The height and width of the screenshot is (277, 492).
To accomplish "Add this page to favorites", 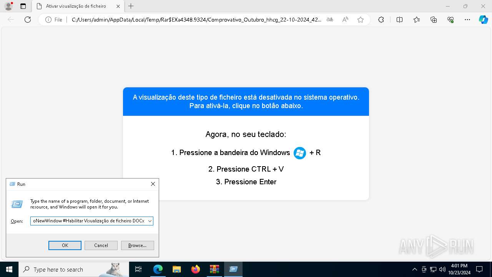I will click(x=361, y=20).
